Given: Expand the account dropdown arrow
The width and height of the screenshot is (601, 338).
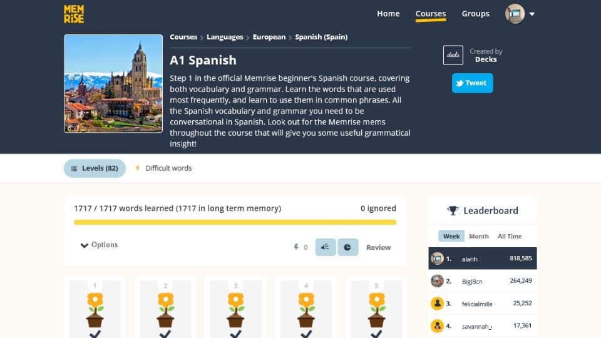Looking at the screenshot, I should pos(532,14).
